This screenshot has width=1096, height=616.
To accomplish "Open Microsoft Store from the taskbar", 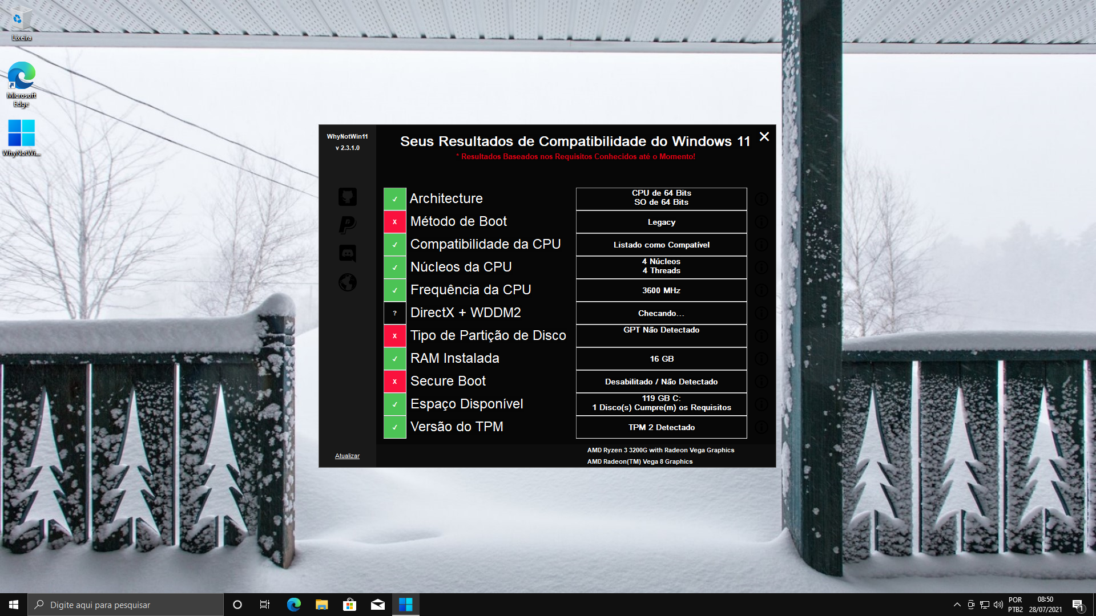I will 349,605.
